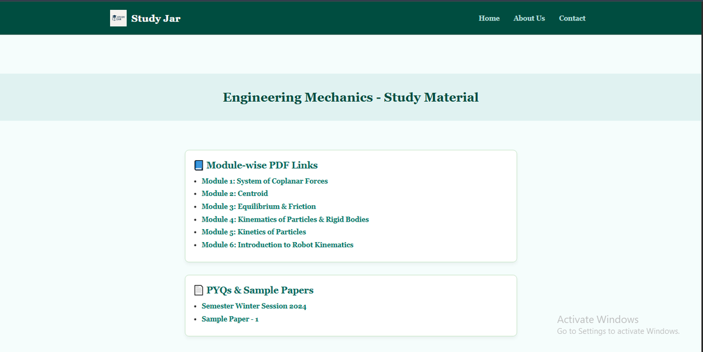Open Module 3: Equilibrium & Friction

259,206
